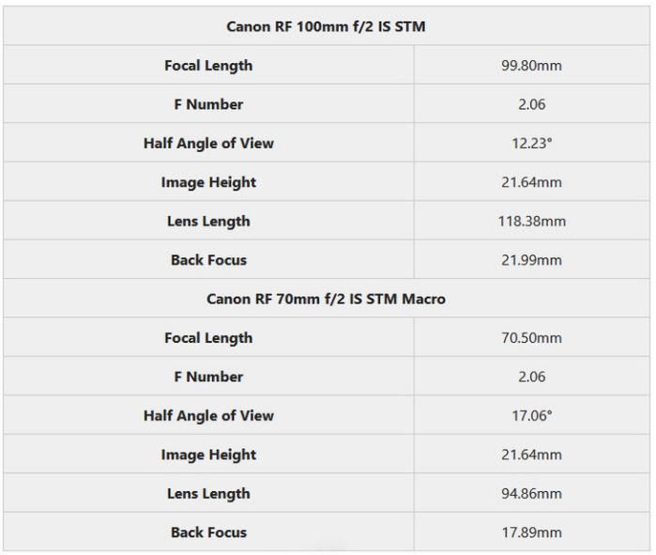This screenshot has height=555, width=656.
Task: Select Image Height label for the 100mm lens
Action: click(208, 182)
